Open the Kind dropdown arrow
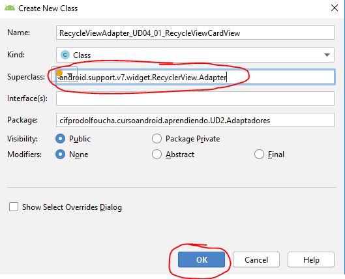This screenshot has height=279, width=345. pyautogui.click(x=327, y=55)
